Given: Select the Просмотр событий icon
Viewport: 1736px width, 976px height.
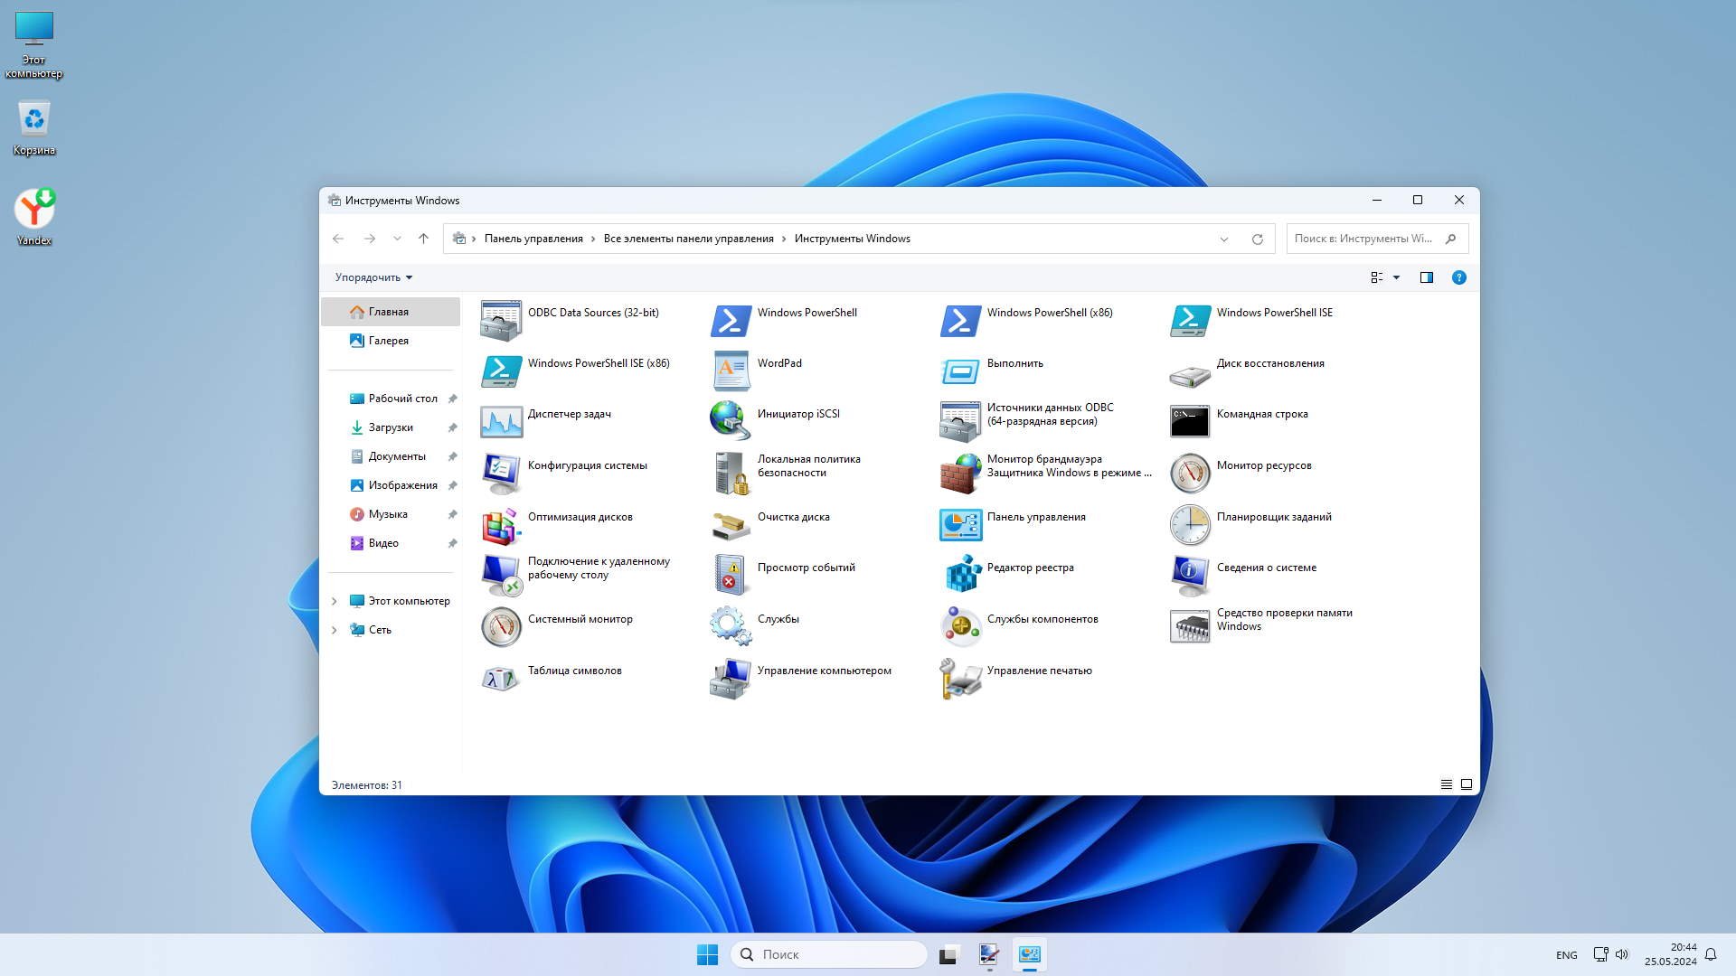Looking at the screenshot, I should point(731,575).
